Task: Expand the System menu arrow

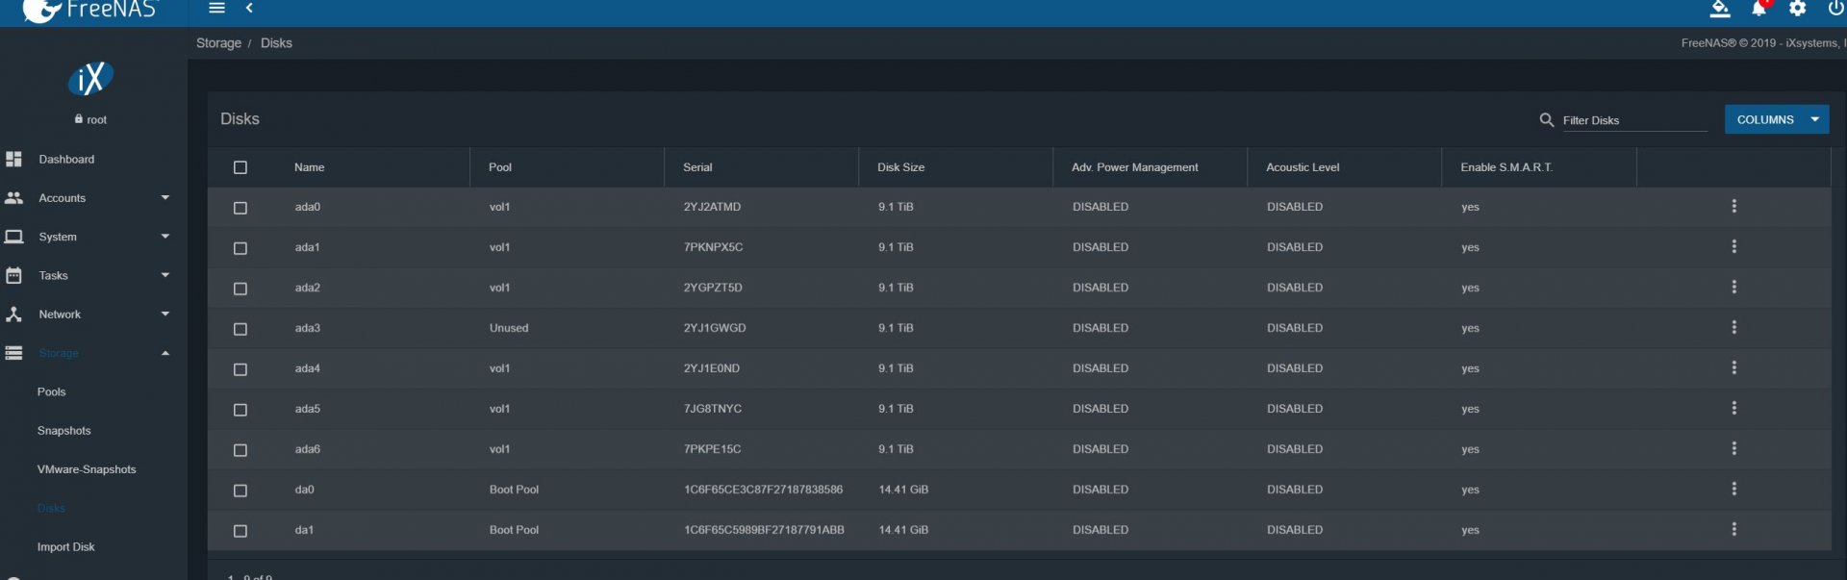Action: pos(165,237)
